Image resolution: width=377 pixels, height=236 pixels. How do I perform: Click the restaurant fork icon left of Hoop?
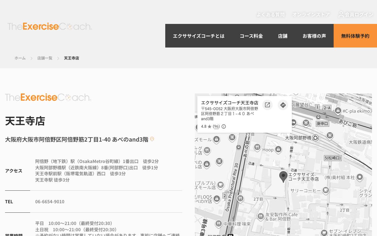257,147
